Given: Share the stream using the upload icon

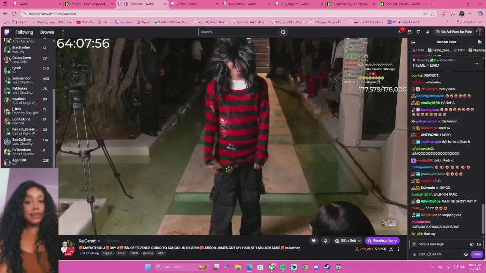Looking at the screenshot, I should tap(391, 249).
